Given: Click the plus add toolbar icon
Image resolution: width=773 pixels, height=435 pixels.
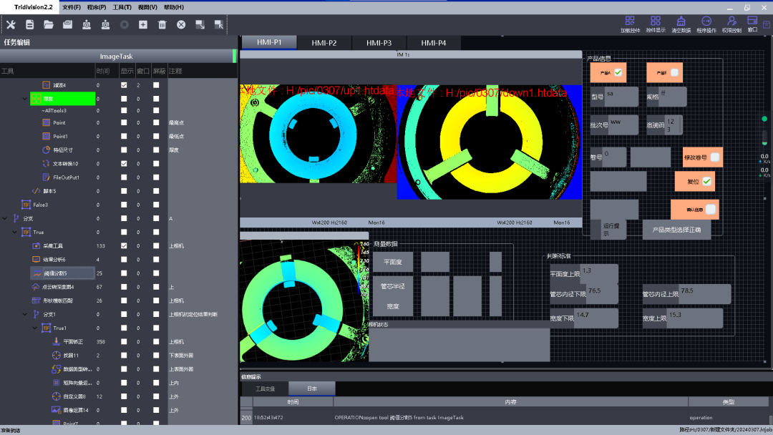Looking at the screenshot, I should (143, 24).
